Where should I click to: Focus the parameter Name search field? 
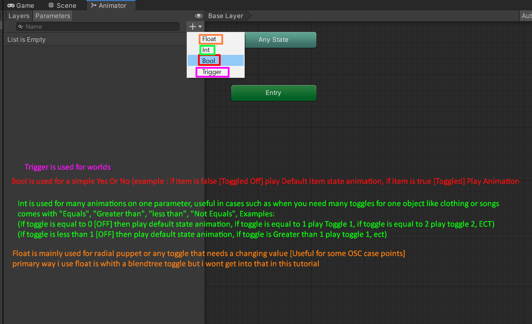tap(98, 27)
